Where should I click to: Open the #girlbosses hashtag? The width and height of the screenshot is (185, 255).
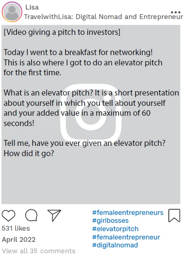(110, 221)
